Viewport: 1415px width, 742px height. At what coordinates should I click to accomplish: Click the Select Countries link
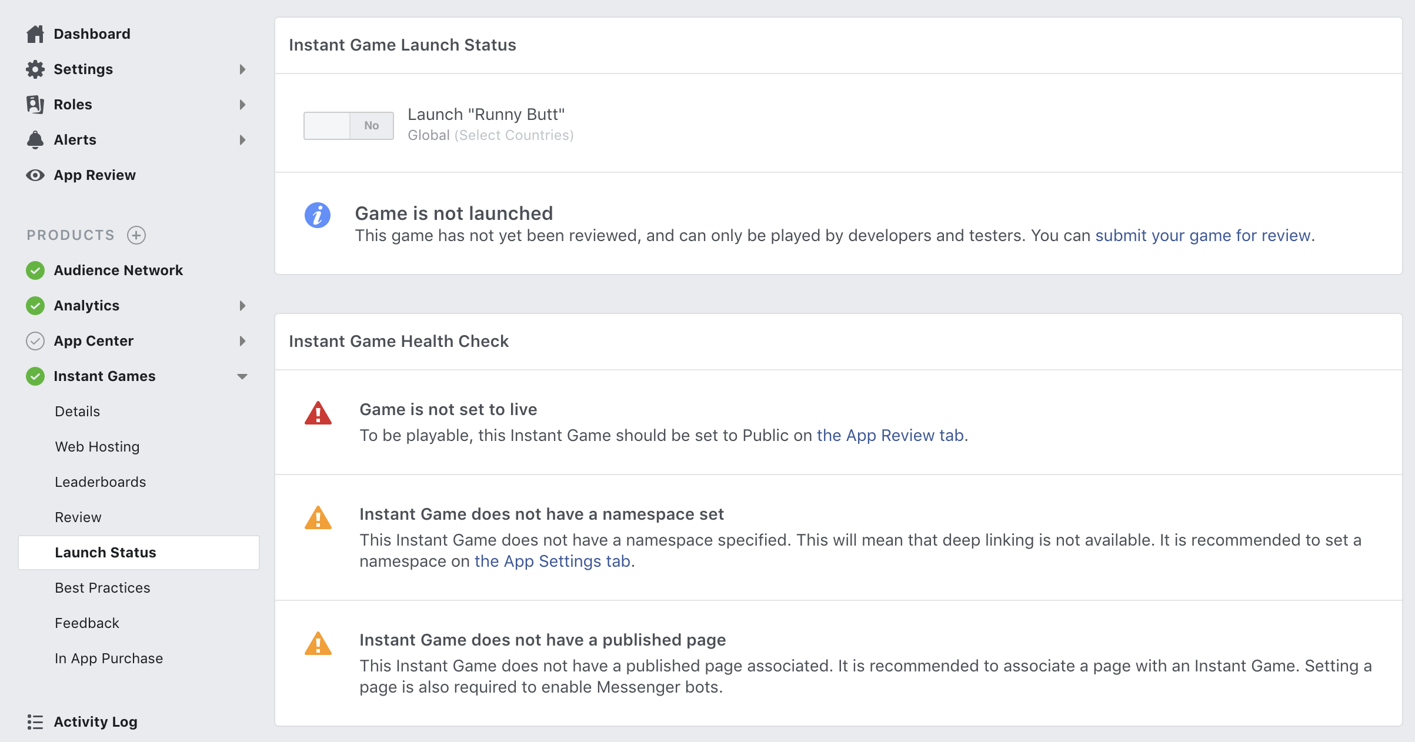pos(514,135)
